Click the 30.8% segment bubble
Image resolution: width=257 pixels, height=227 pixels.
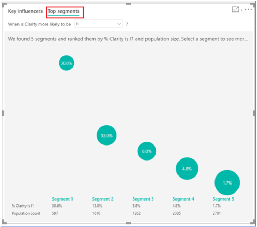coord(66,63)
